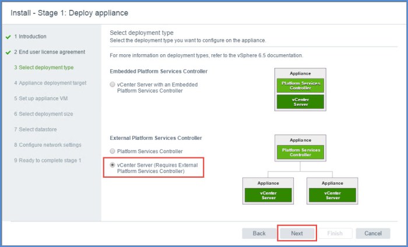Click the embedded vCenter Server diagram block
This screenshot has width=408, height=247.
300,101
